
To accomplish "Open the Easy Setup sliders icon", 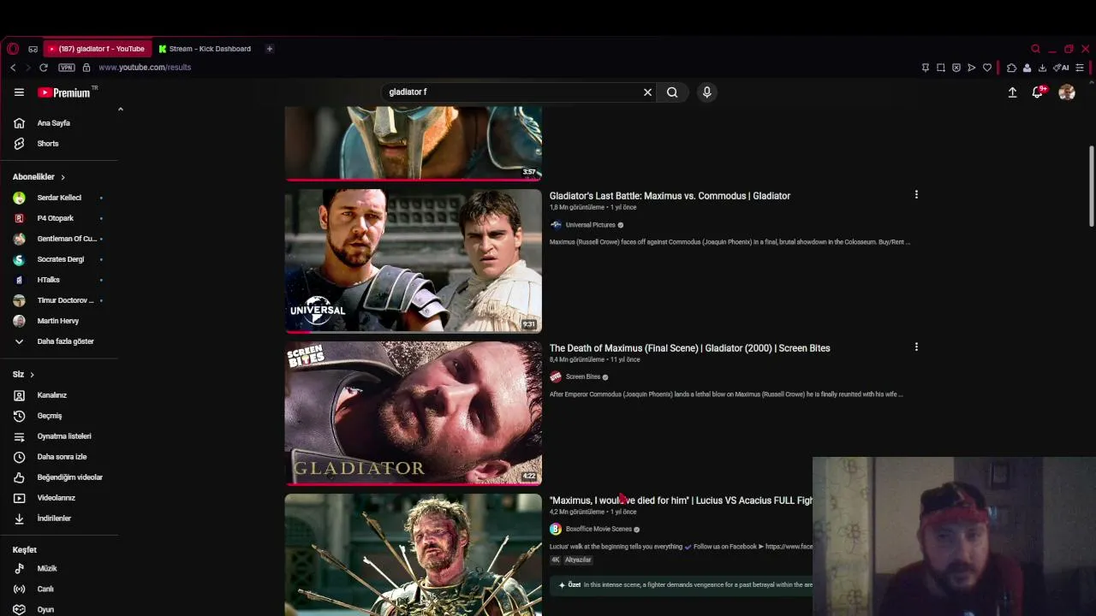I will (1080, 68).
